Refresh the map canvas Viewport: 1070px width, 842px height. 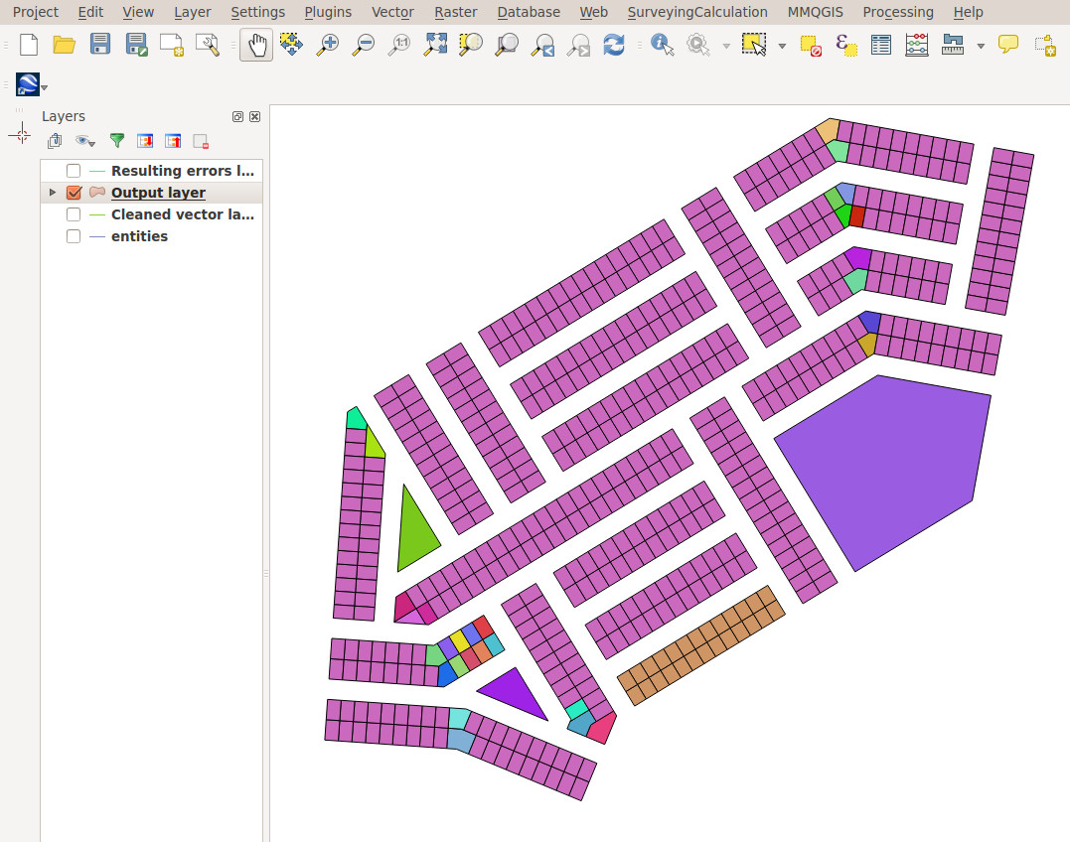pos(614,45)
